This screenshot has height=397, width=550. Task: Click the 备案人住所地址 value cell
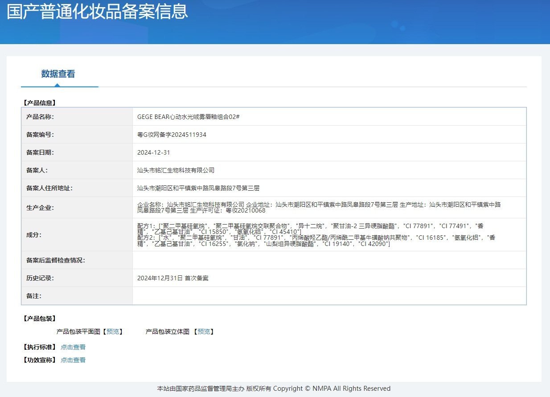[329, 188]
